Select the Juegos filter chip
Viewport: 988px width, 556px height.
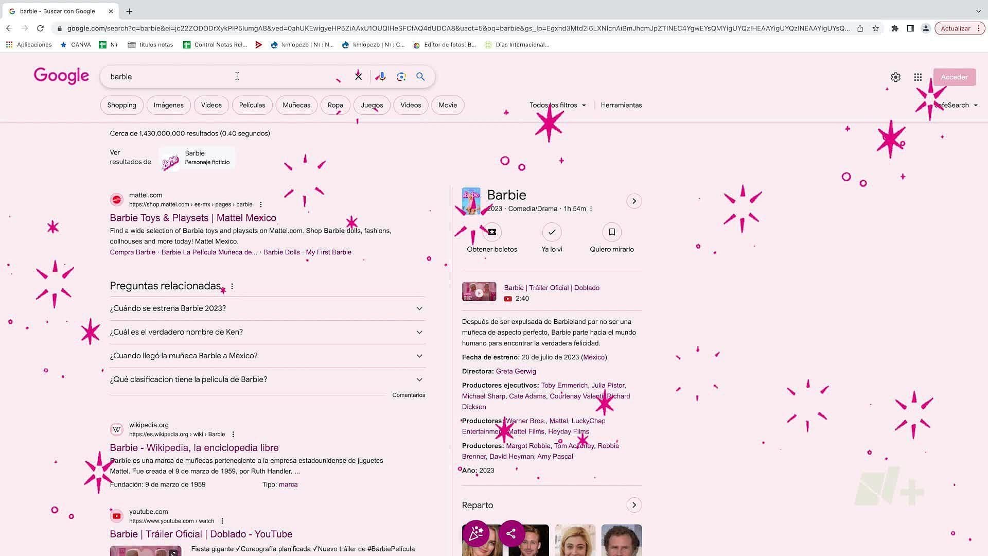coord(372,105)
